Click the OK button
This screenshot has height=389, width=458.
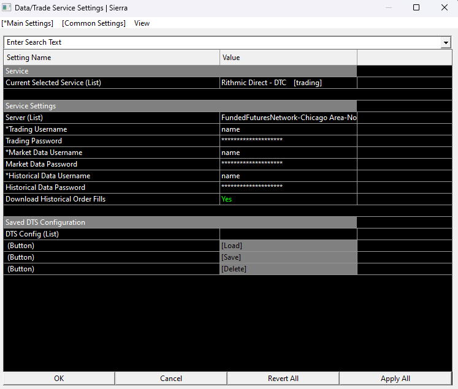click(59, 379)
